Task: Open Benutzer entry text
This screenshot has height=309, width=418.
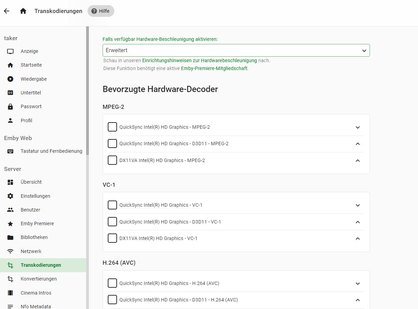Action: coord(31,210)
